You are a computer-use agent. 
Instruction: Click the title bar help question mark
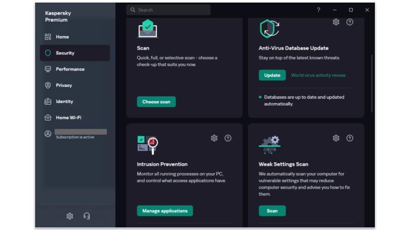tap(318, 10)
